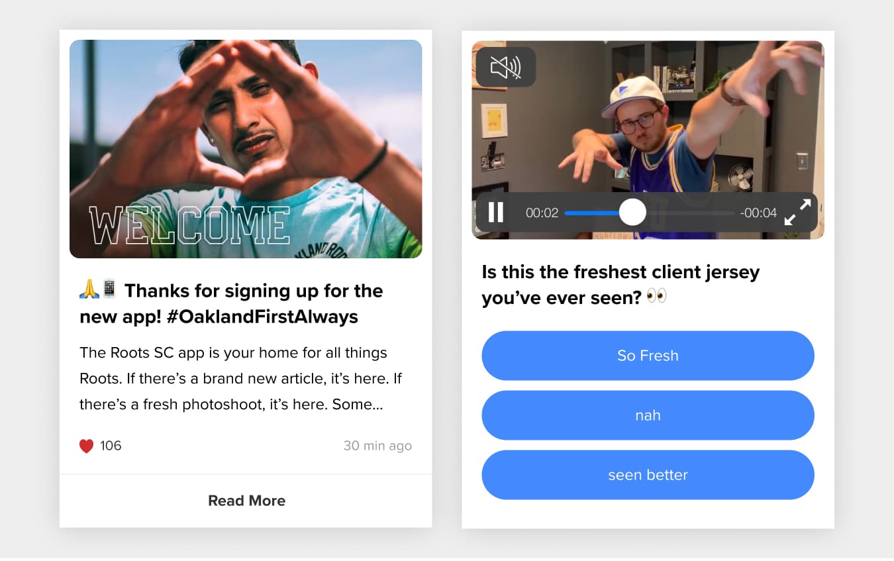
Task: Pause the video playback
Action: [x=495, y=213]
